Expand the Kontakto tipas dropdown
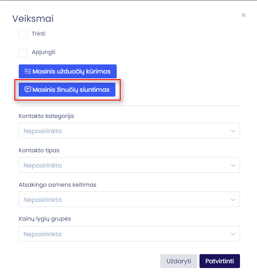 point(129,165)
